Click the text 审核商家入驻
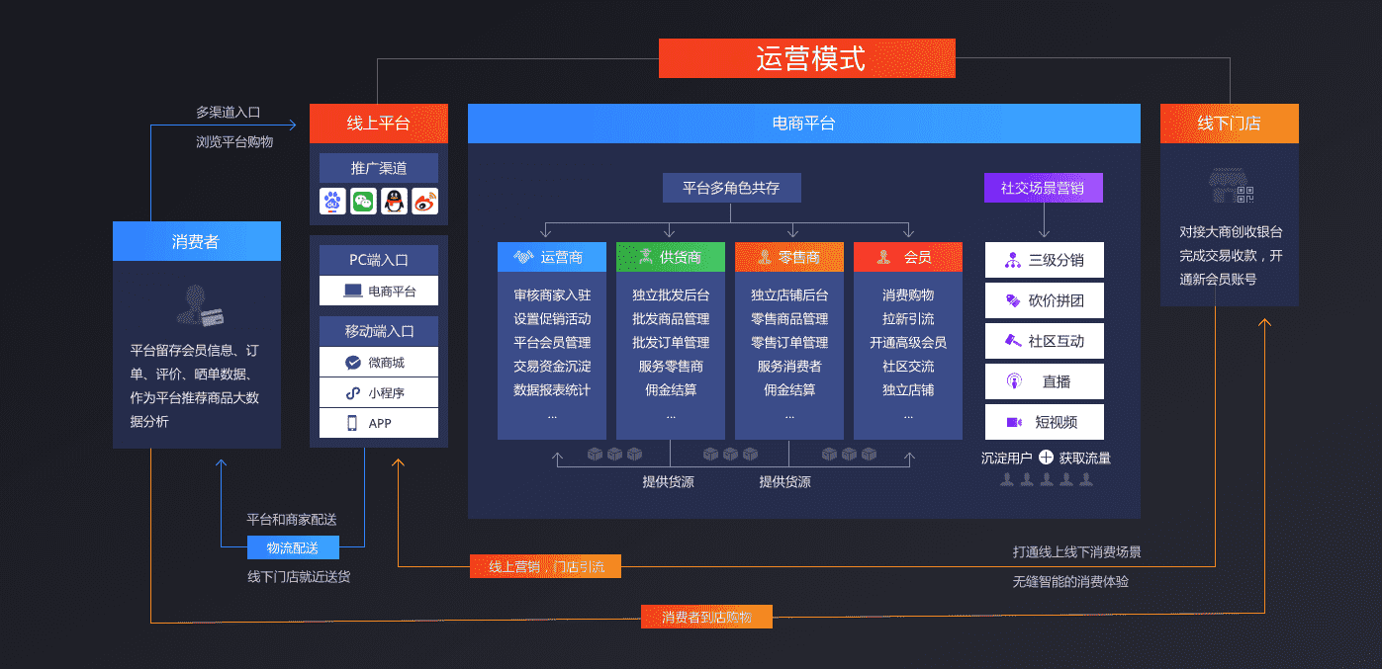Viewport: 1382px width, 669px height. pos(552,295)
